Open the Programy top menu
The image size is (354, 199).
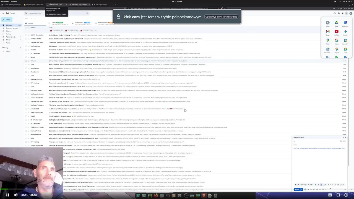click(x=14, y=1)
